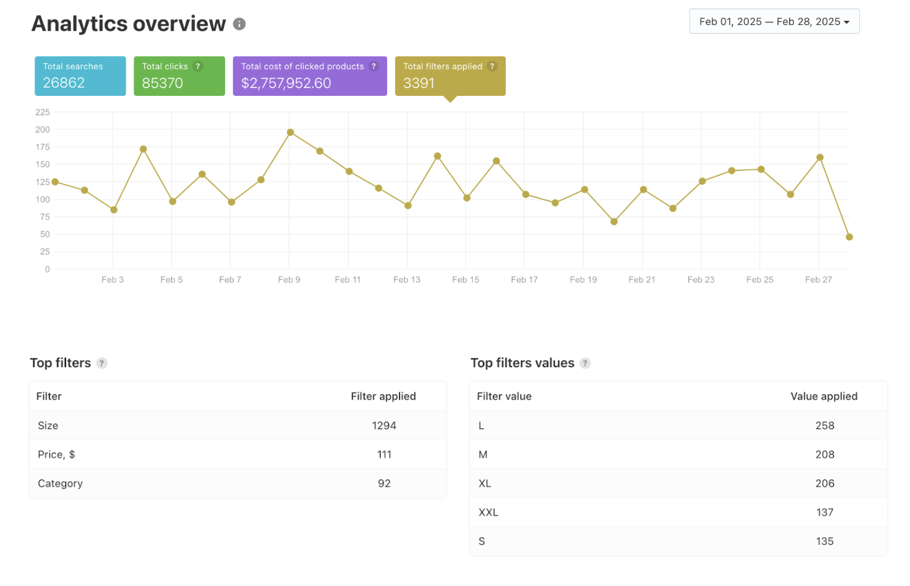Open the Feb 01 – Feb 28 date range dropdown

coord(774,21)
